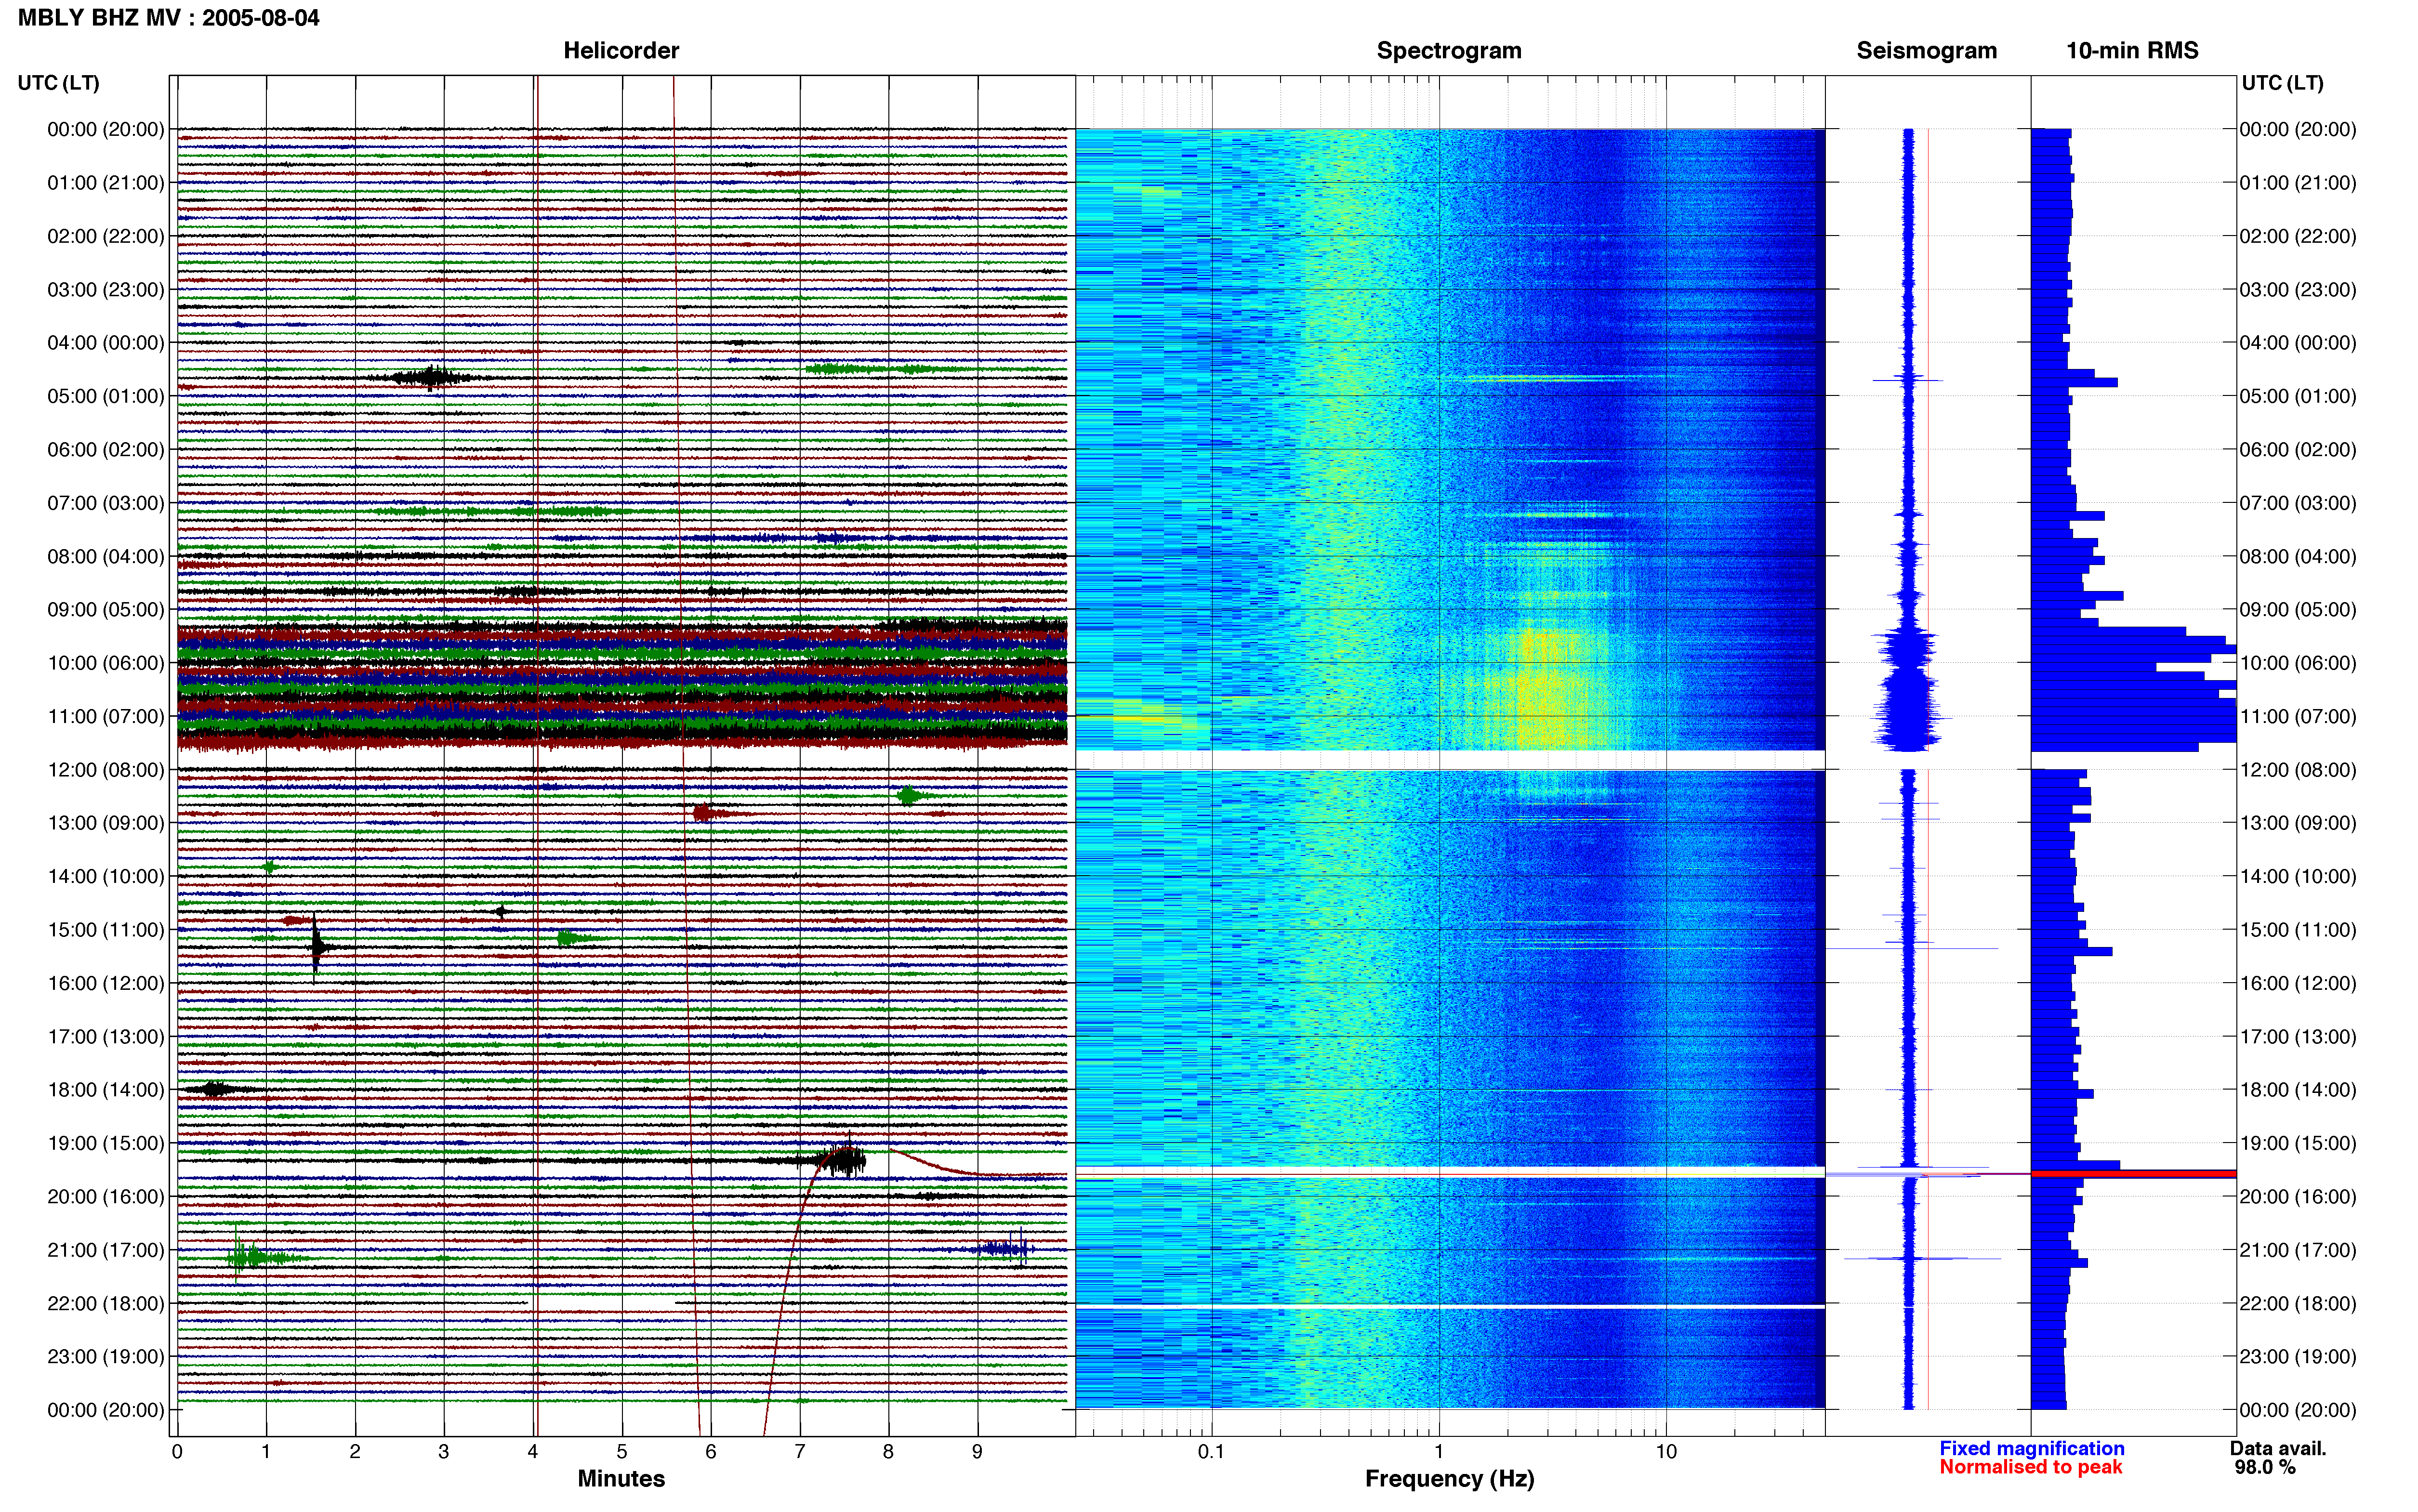This screenshot has width=2418, height=1512.
Task: Click the 10-min RMS panel heading
Action: [2132, 51]
